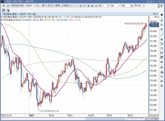Select the bracket retracement tool icon

162,49
